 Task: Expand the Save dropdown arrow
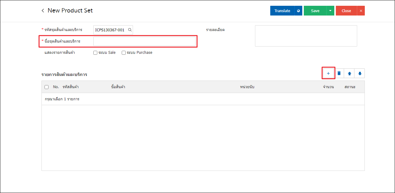330,11
